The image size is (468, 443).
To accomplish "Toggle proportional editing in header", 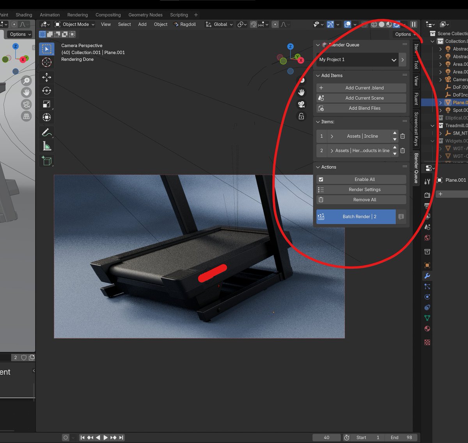I will (x=275, y=24).
